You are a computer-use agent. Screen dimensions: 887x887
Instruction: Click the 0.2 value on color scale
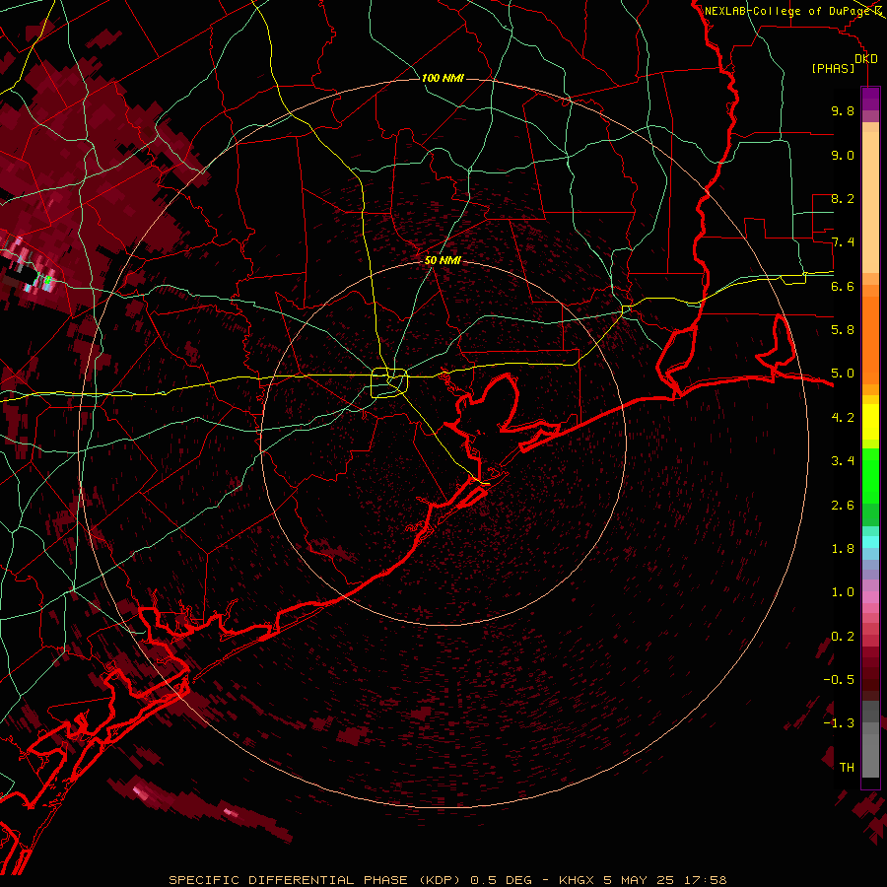point(843,637)
